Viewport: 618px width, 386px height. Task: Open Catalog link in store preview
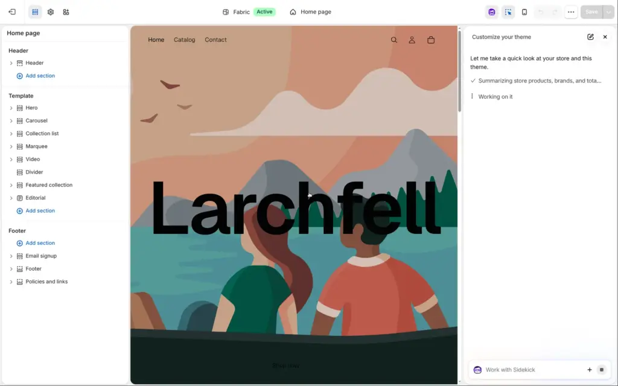tap(185, 40)
